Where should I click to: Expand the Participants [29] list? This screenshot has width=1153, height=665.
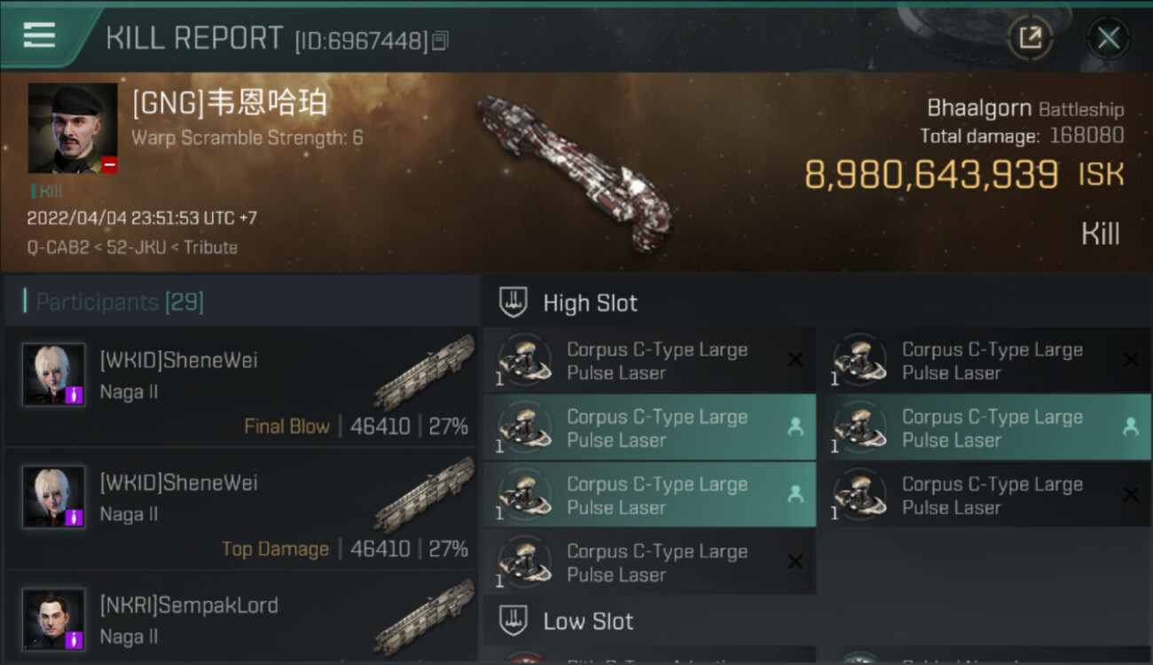point(120,302)
